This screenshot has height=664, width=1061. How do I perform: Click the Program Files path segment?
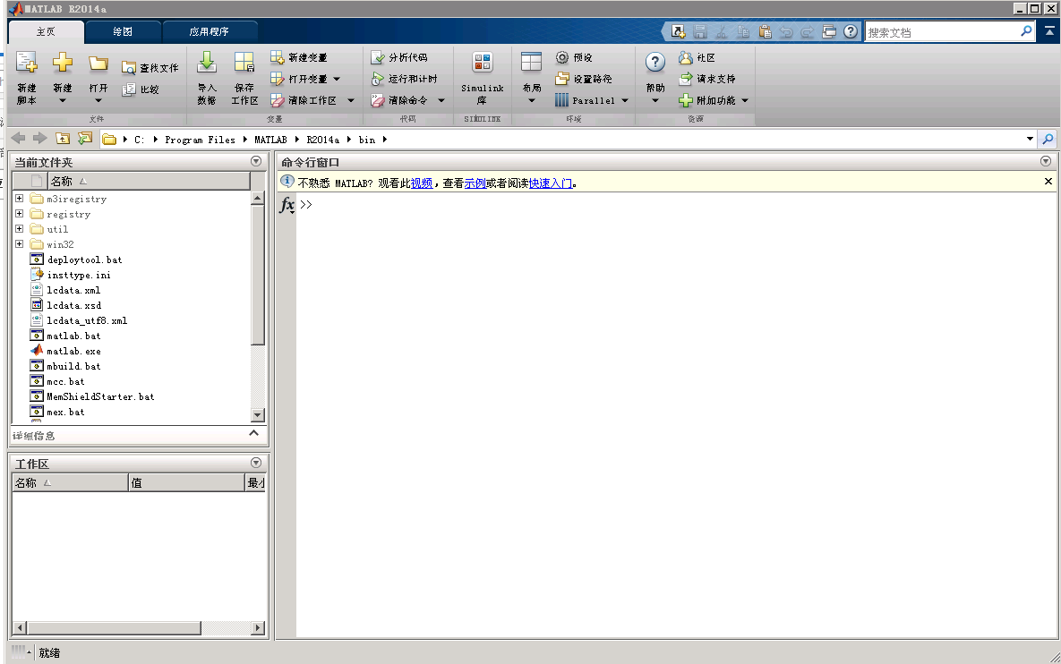[200, 140]
